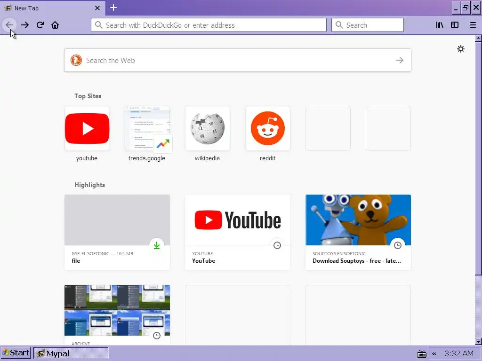Viewport: 482px width, 361px height.
Task: Open the hamburger application menu
Action: click(x=473, y=25)
